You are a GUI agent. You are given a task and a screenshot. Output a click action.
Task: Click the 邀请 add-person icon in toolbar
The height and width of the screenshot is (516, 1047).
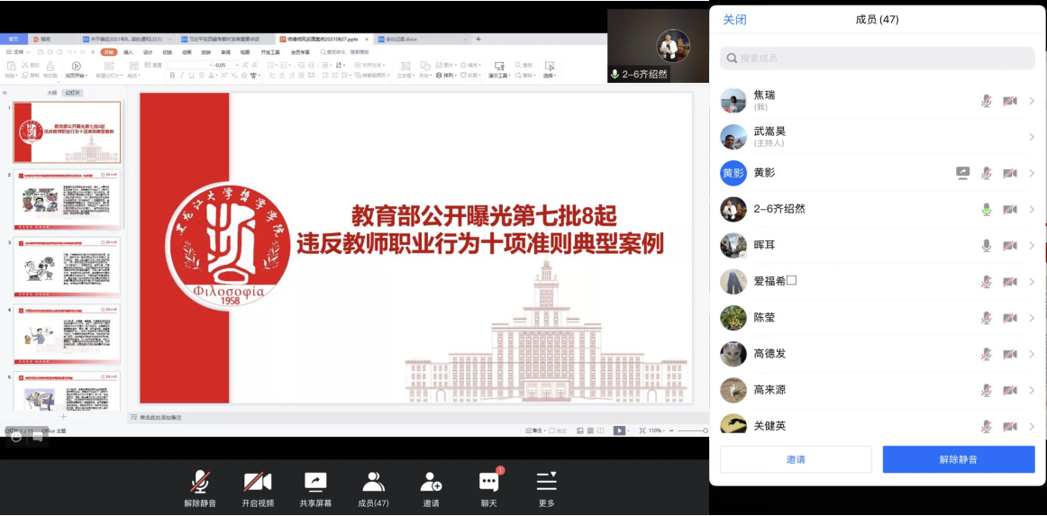[x=431, y=482]
